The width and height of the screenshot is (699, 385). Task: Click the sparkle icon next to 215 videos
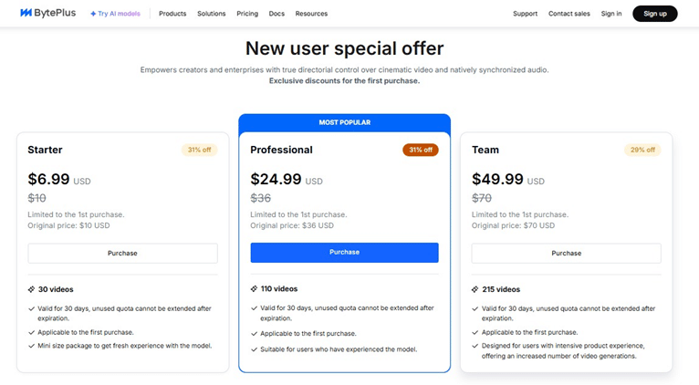(x=475, y=289)
